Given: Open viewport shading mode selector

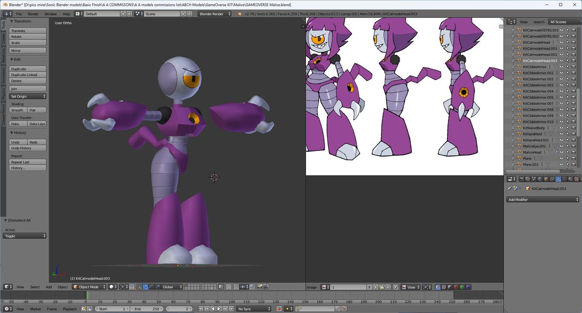Looking at the screenshot, I should click(113, 287).
